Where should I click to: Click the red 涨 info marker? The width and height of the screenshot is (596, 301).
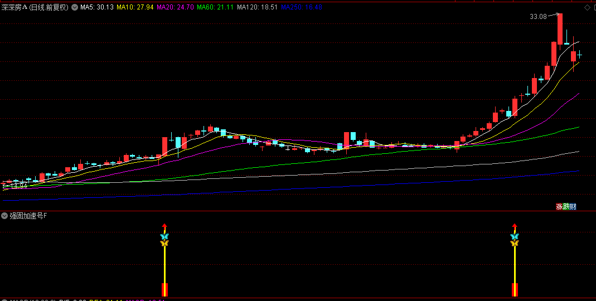[x=559, y=207]
